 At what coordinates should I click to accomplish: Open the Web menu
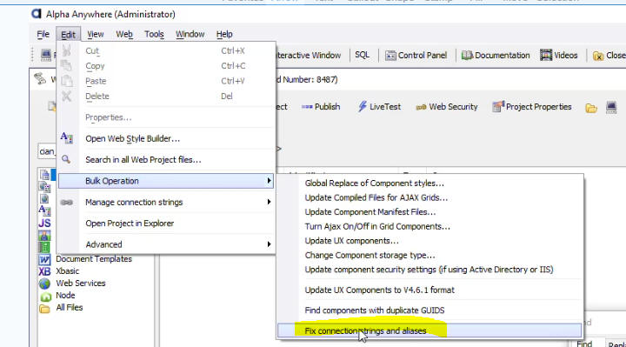pos(124,34)
